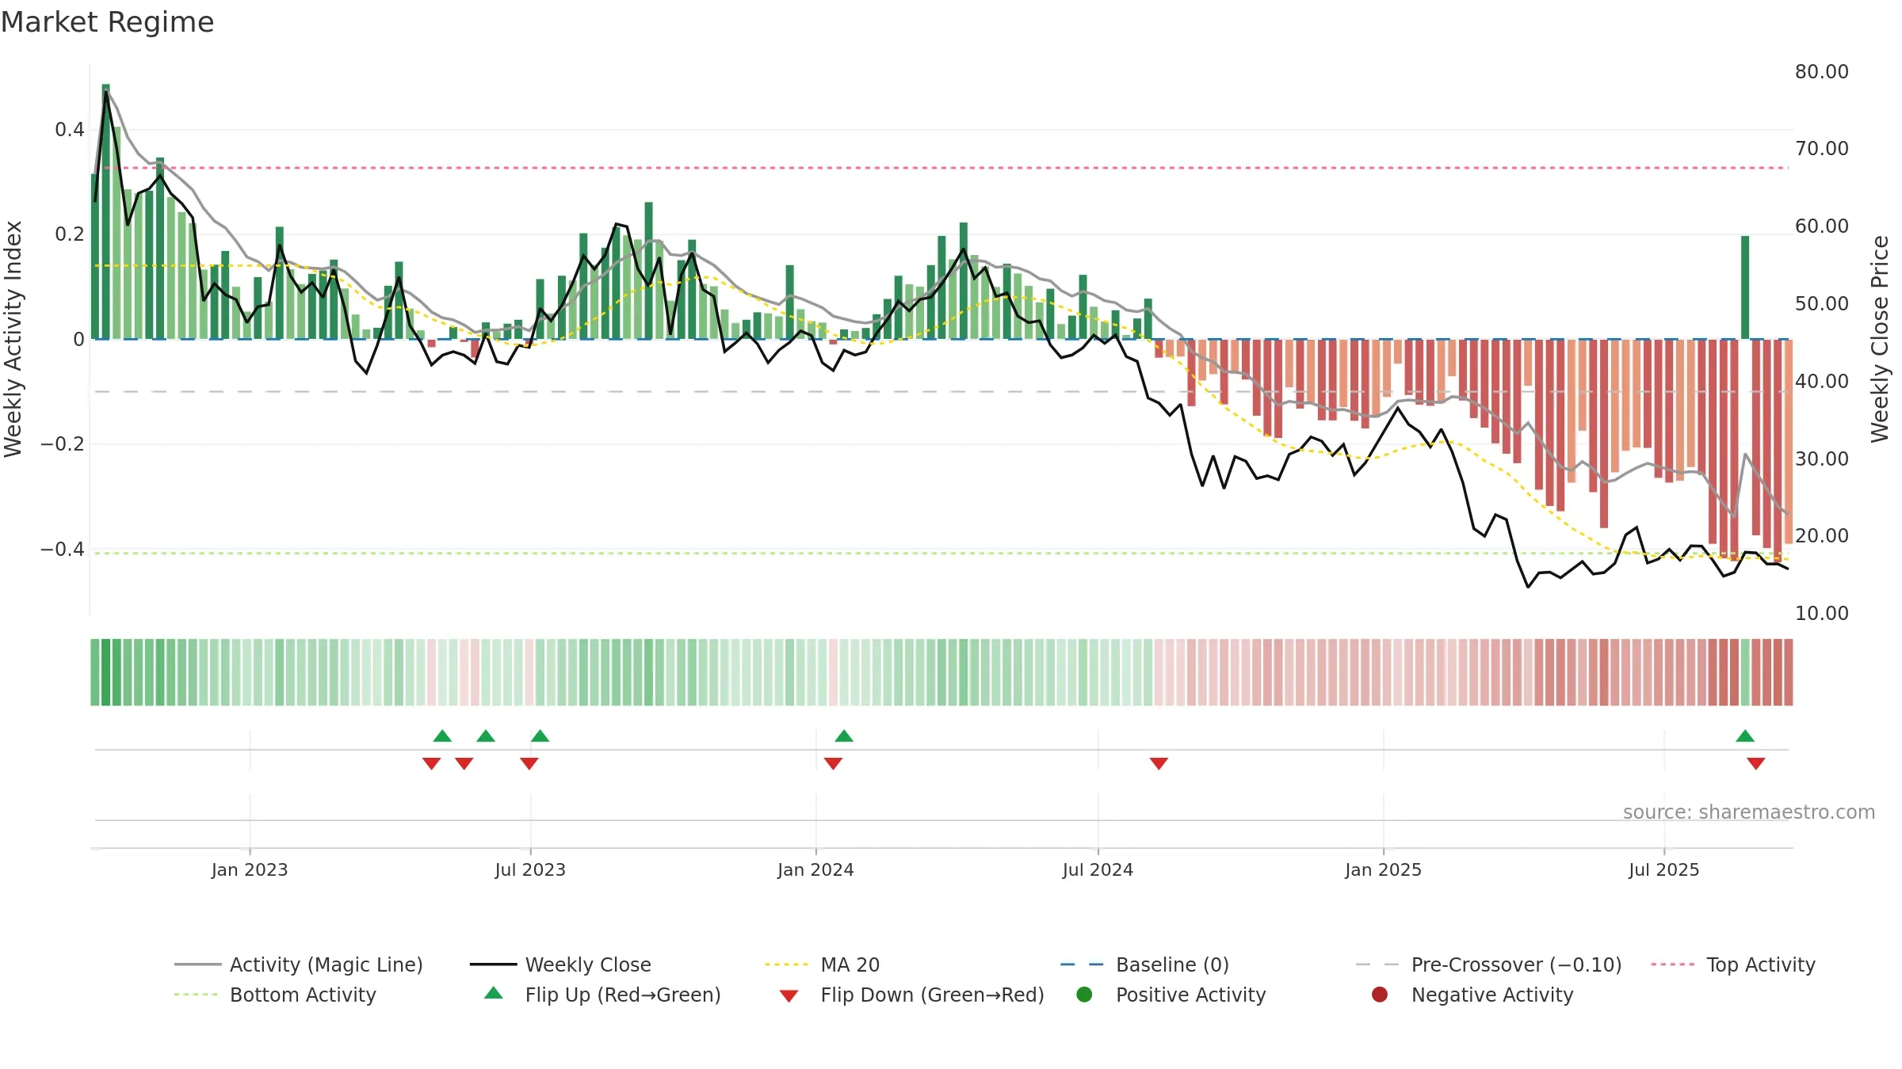The image size is (1902, 1069).
Task: Click the Jan 2025 x-axis label
Action: point(1383,869)
